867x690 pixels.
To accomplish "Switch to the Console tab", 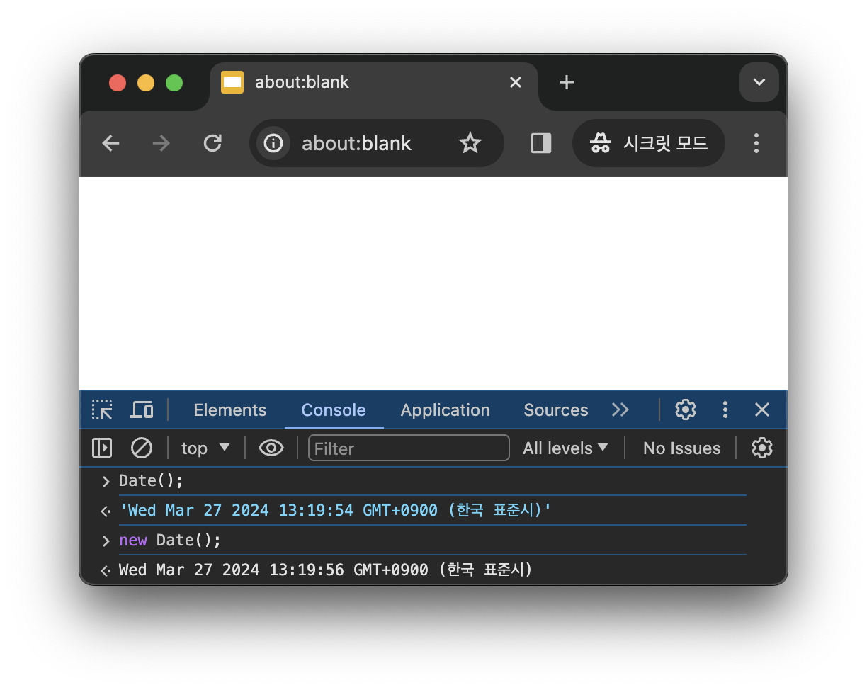I will tap(334, 410).
